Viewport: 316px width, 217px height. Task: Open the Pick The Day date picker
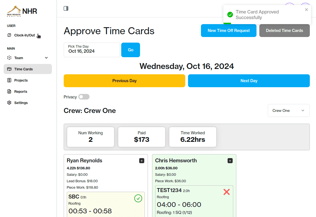coord(91,50)
